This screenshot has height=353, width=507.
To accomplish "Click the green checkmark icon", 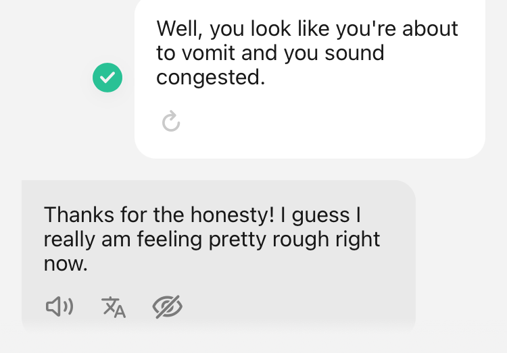I will click(x=107, y=78).
